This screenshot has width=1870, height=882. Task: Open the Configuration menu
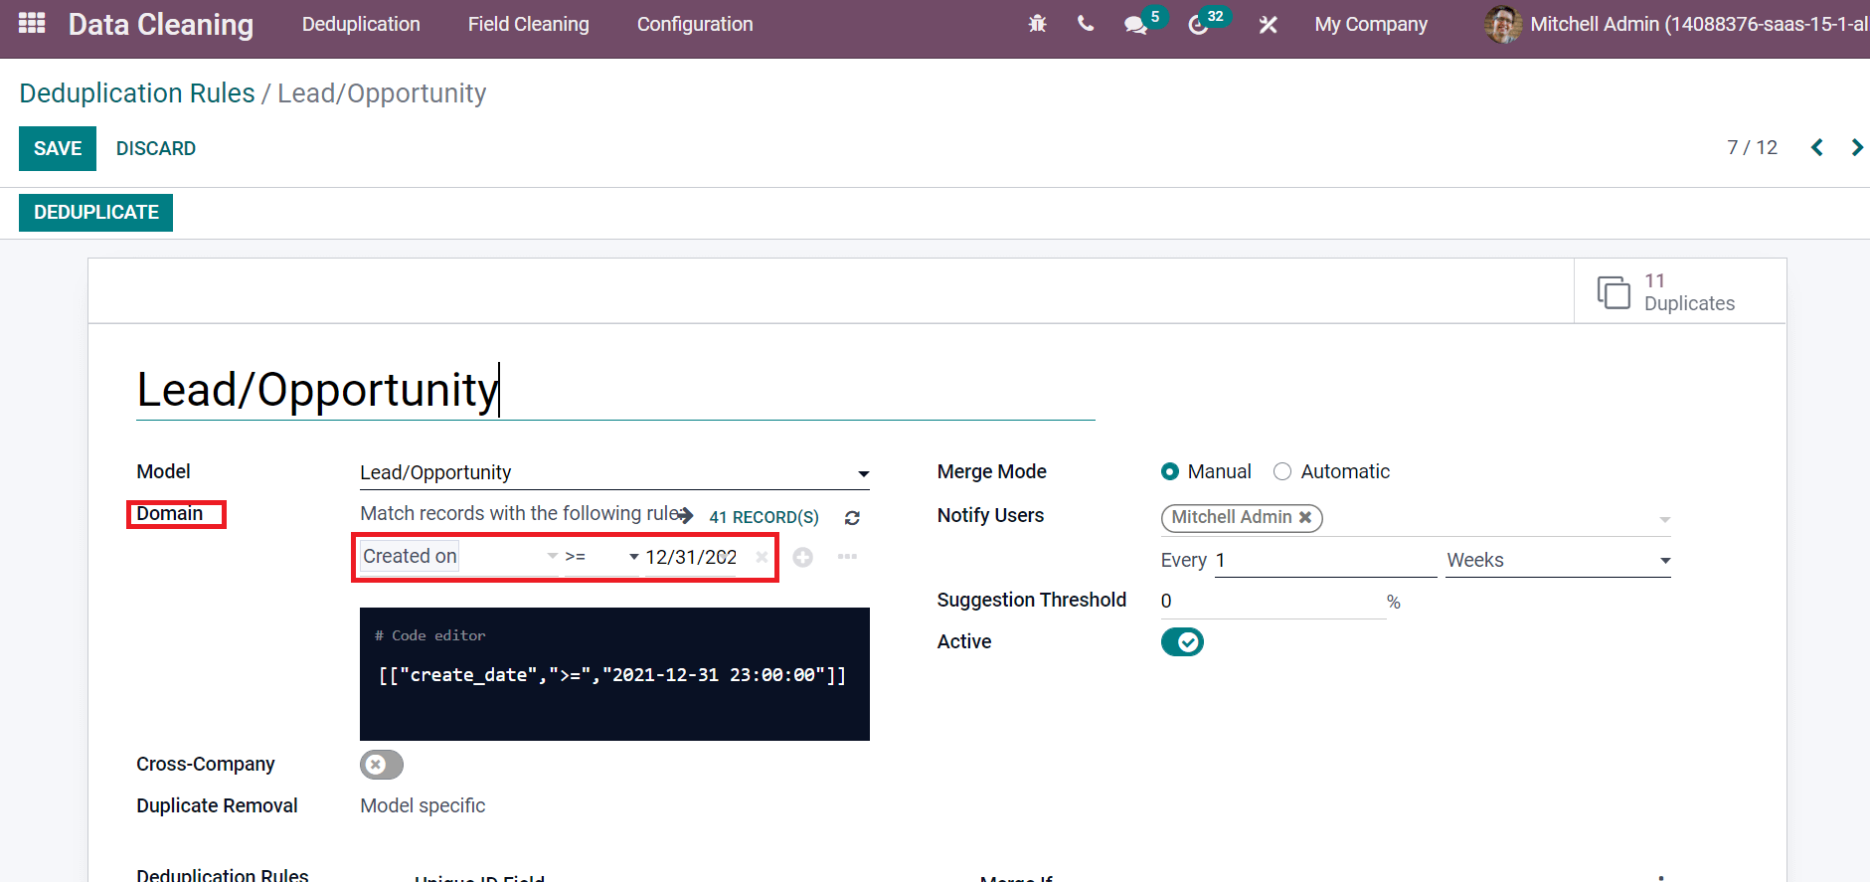click(x=695, y=24)
